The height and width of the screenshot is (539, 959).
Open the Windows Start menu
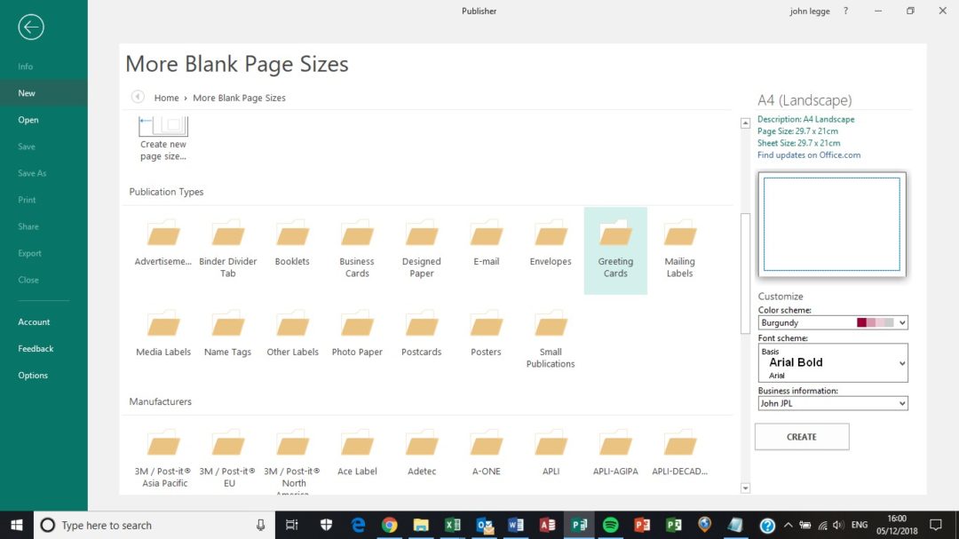17,525
